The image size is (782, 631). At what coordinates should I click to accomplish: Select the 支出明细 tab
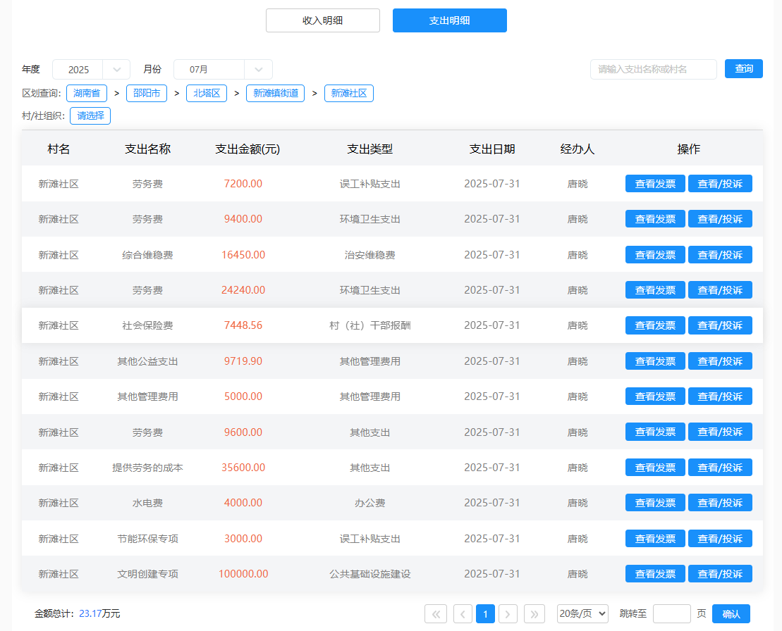[449, 20]
